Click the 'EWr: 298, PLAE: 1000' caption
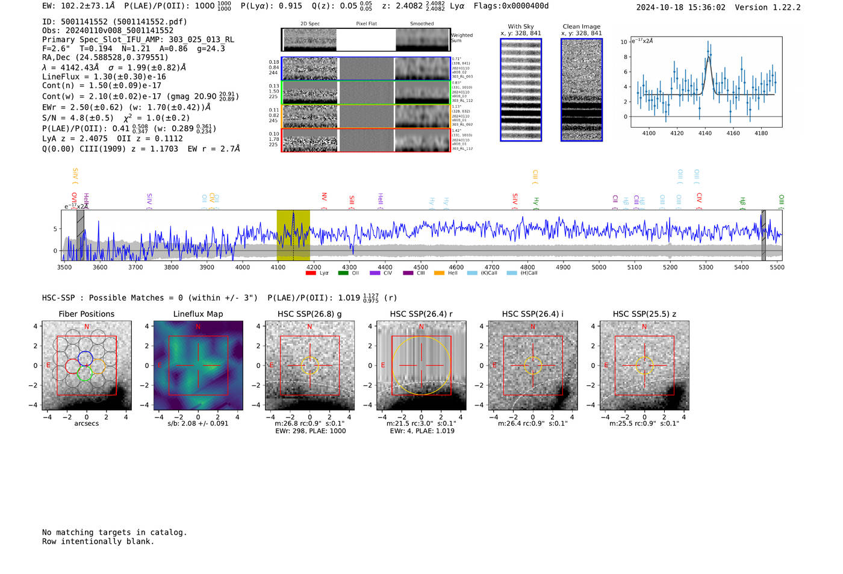Image resolution: width=843 pixels, height=574 pixels. [x=310, y=431]
